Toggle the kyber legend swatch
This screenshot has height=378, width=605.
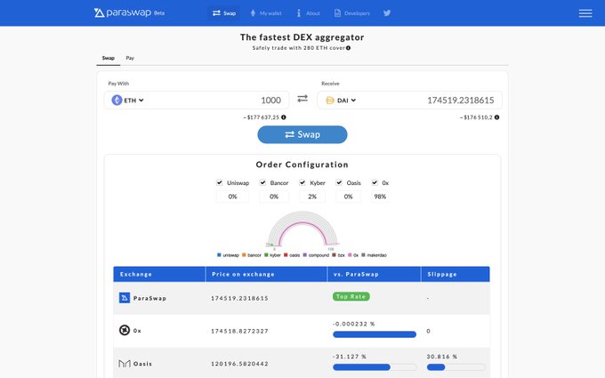pos(266,255)
